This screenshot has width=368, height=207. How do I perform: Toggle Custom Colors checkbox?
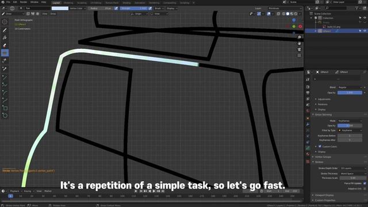pos(320,146)
